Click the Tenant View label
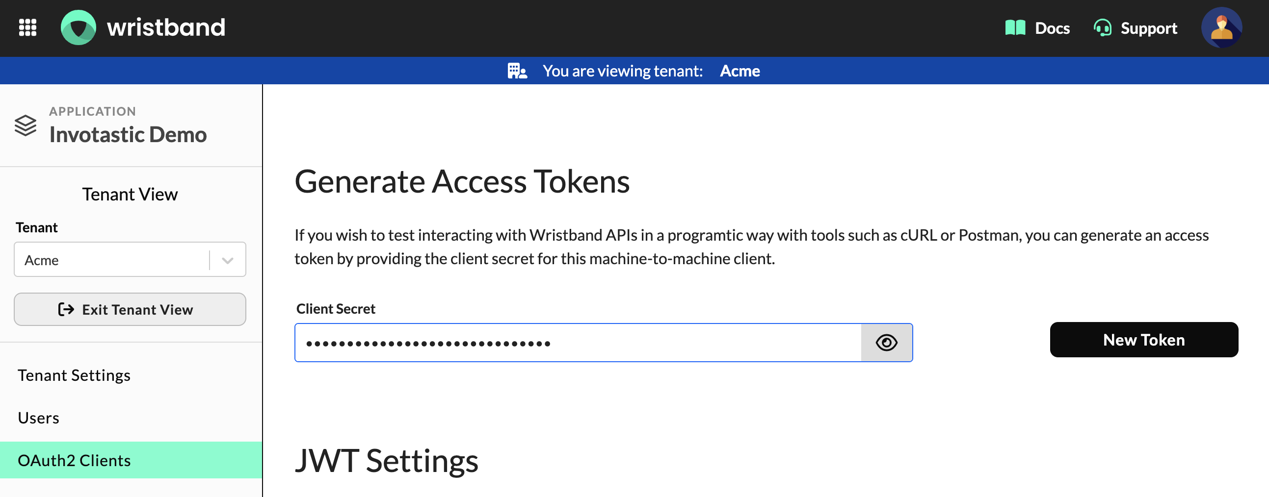Viewport: 1269px width, 497px height. point(130,195)
